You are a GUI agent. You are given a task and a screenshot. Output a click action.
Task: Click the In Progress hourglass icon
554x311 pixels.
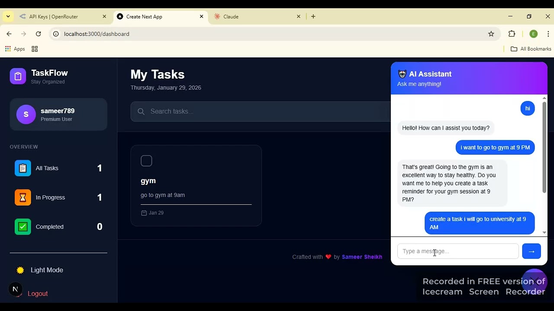click(x=23, y=197)
